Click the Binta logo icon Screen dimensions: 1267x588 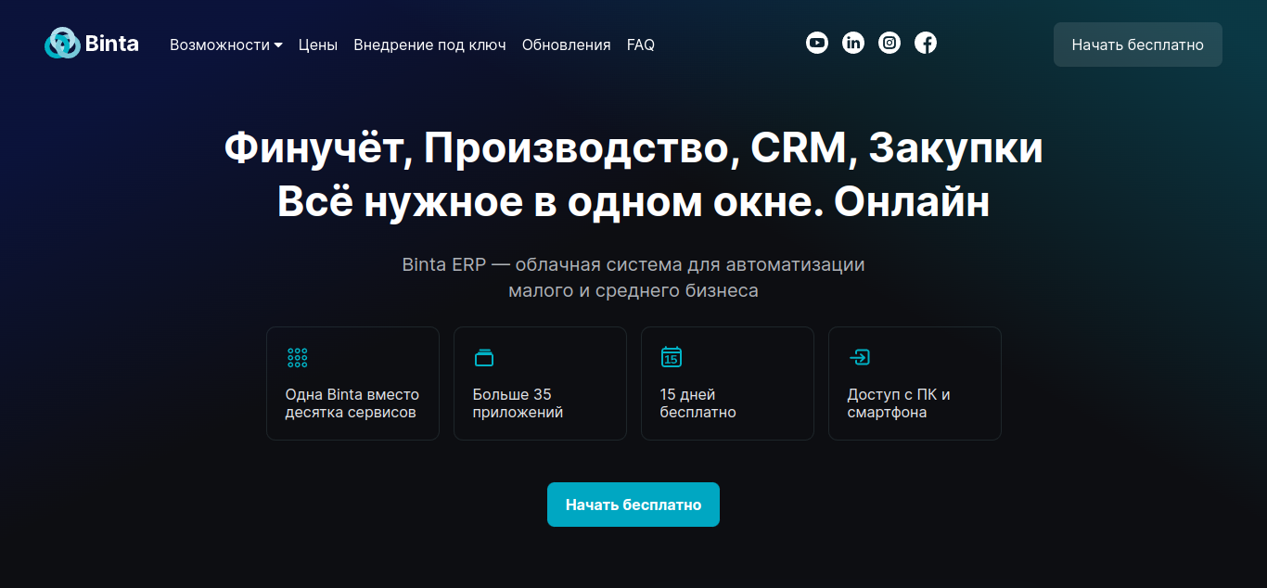tap(63, 43)
